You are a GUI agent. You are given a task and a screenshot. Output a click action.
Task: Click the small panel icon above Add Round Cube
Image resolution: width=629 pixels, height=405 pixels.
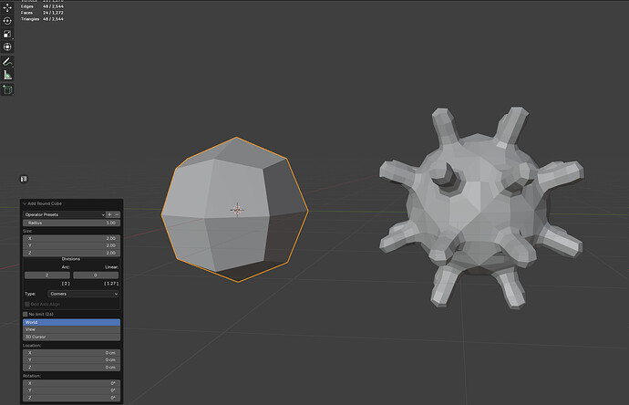(x=24, y=179)
